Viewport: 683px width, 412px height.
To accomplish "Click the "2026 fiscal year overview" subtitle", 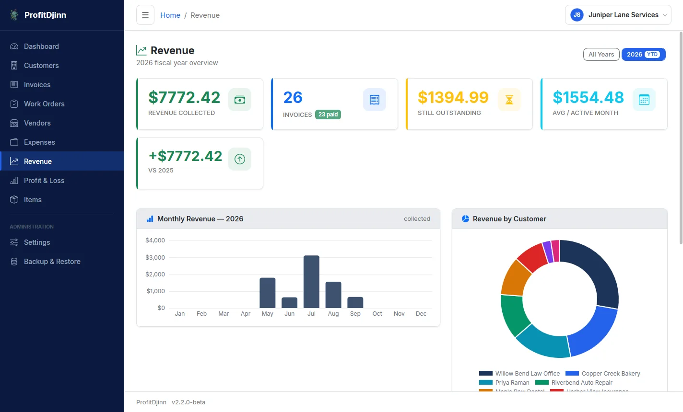I will [x=177, y=63].
